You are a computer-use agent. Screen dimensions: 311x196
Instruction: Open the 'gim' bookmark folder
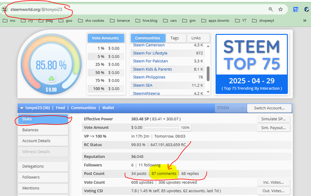coord(189,20)
